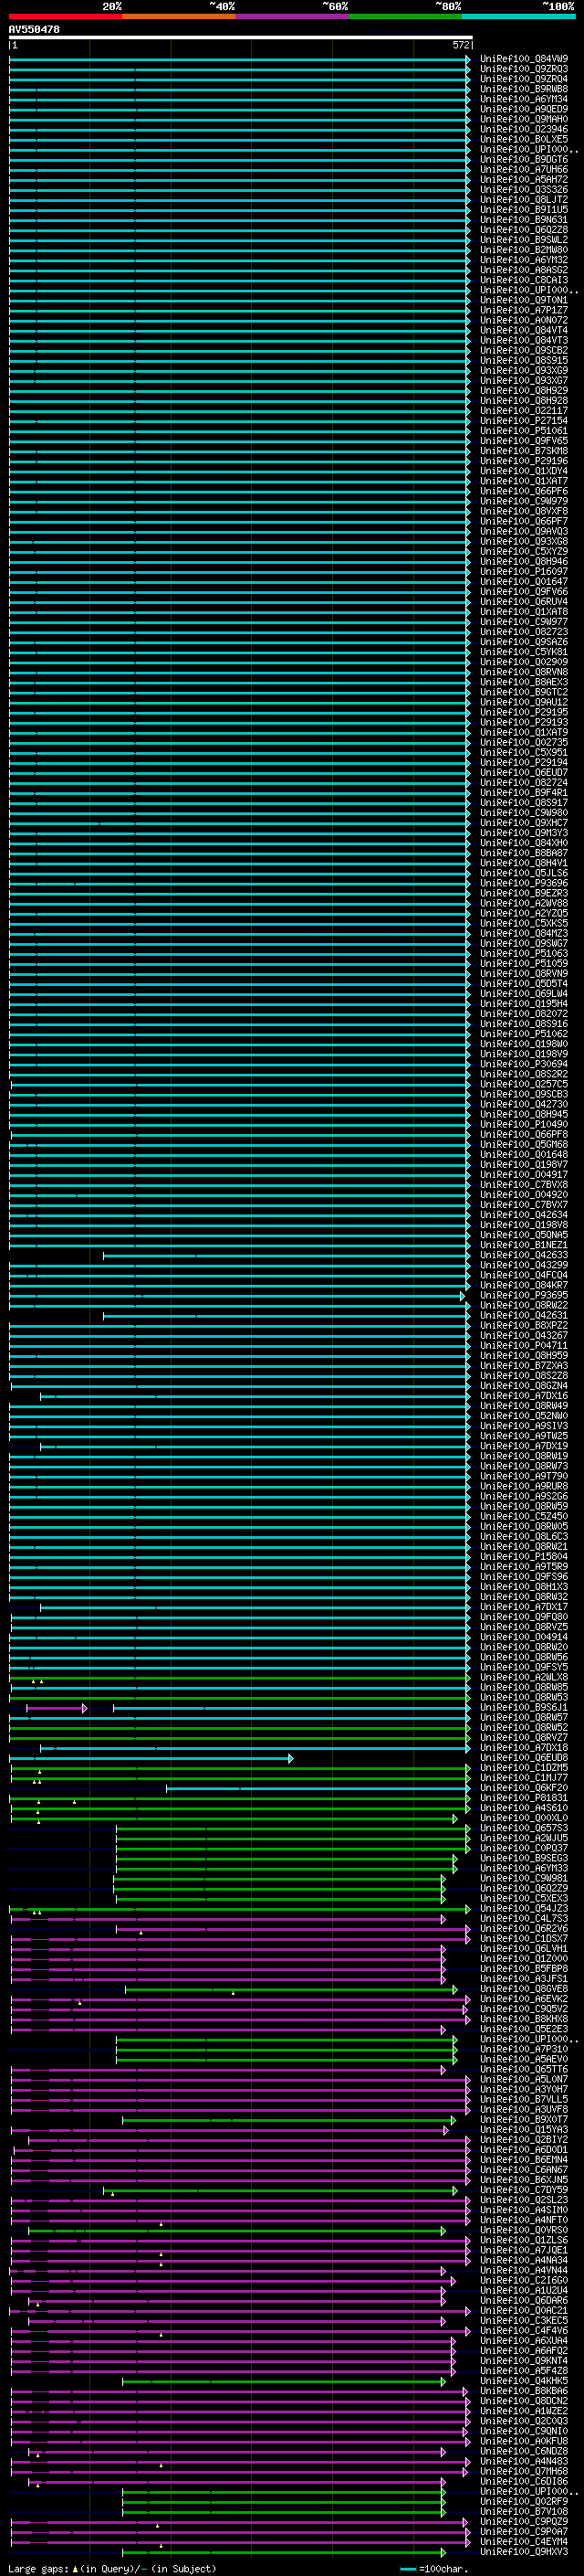Click the query end position 572

[x=461, y=45]
